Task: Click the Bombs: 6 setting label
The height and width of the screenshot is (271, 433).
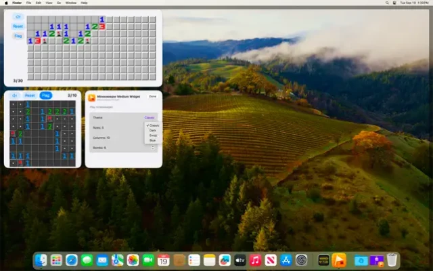Action: click(99, 148)
